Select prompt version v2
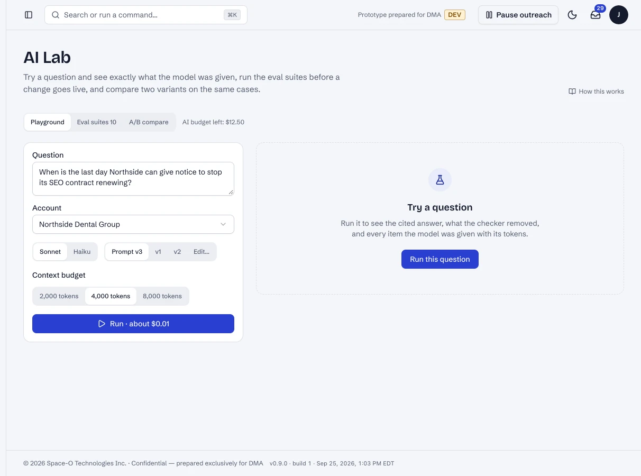Screen dimensions: 641x476 pos(177,252)
